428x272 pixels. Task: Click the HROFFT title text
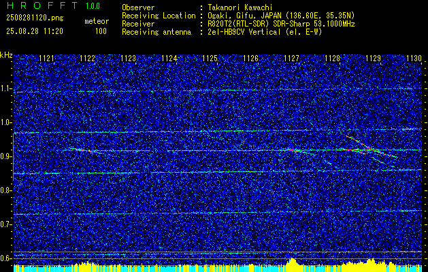42,5
